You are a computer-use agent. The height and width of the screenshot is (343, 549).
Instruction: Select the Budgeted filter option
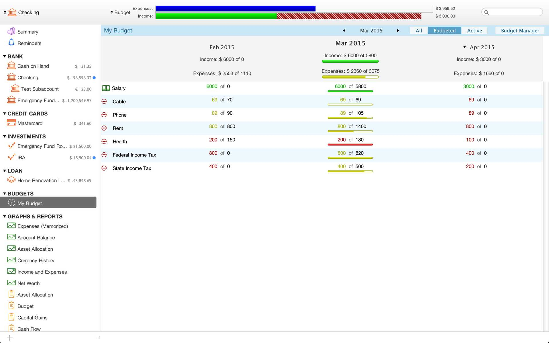point(444,31)
